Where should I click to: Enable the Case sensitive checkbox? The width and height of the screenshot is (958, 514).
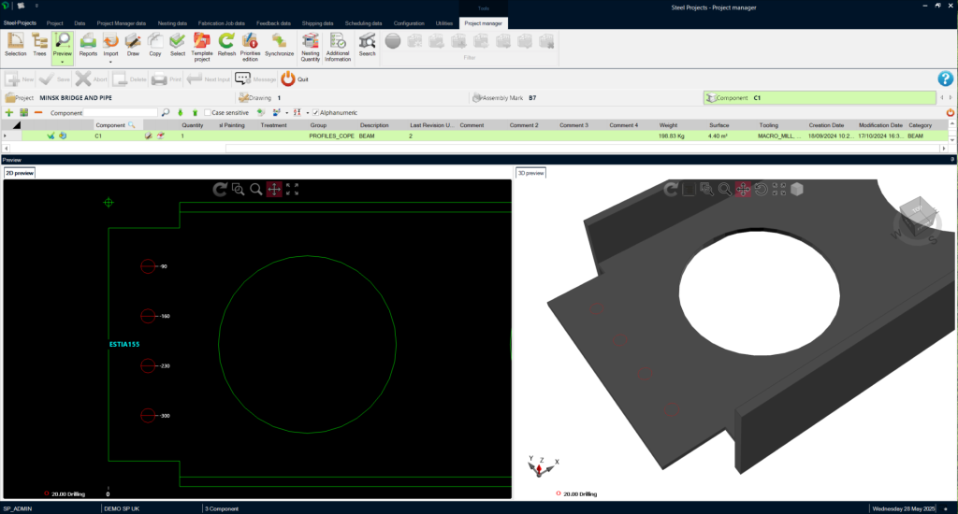click(x=208, y=112)
